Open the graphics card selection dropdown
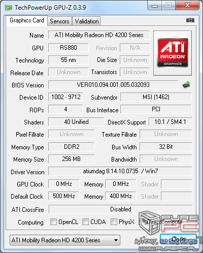 click(x=65, y=240)
